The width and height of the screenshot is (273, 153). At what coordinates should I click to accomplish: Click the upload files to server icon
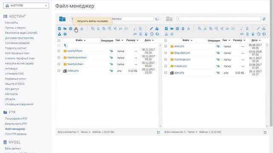(x=76, y=28)
